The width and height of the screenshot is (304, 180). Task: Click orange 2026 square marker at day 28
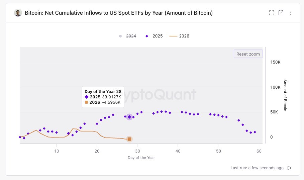point(129,139)
